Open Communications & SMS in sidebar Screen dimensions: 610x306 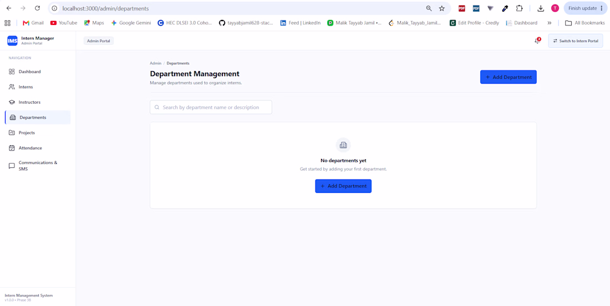(38, 166)
